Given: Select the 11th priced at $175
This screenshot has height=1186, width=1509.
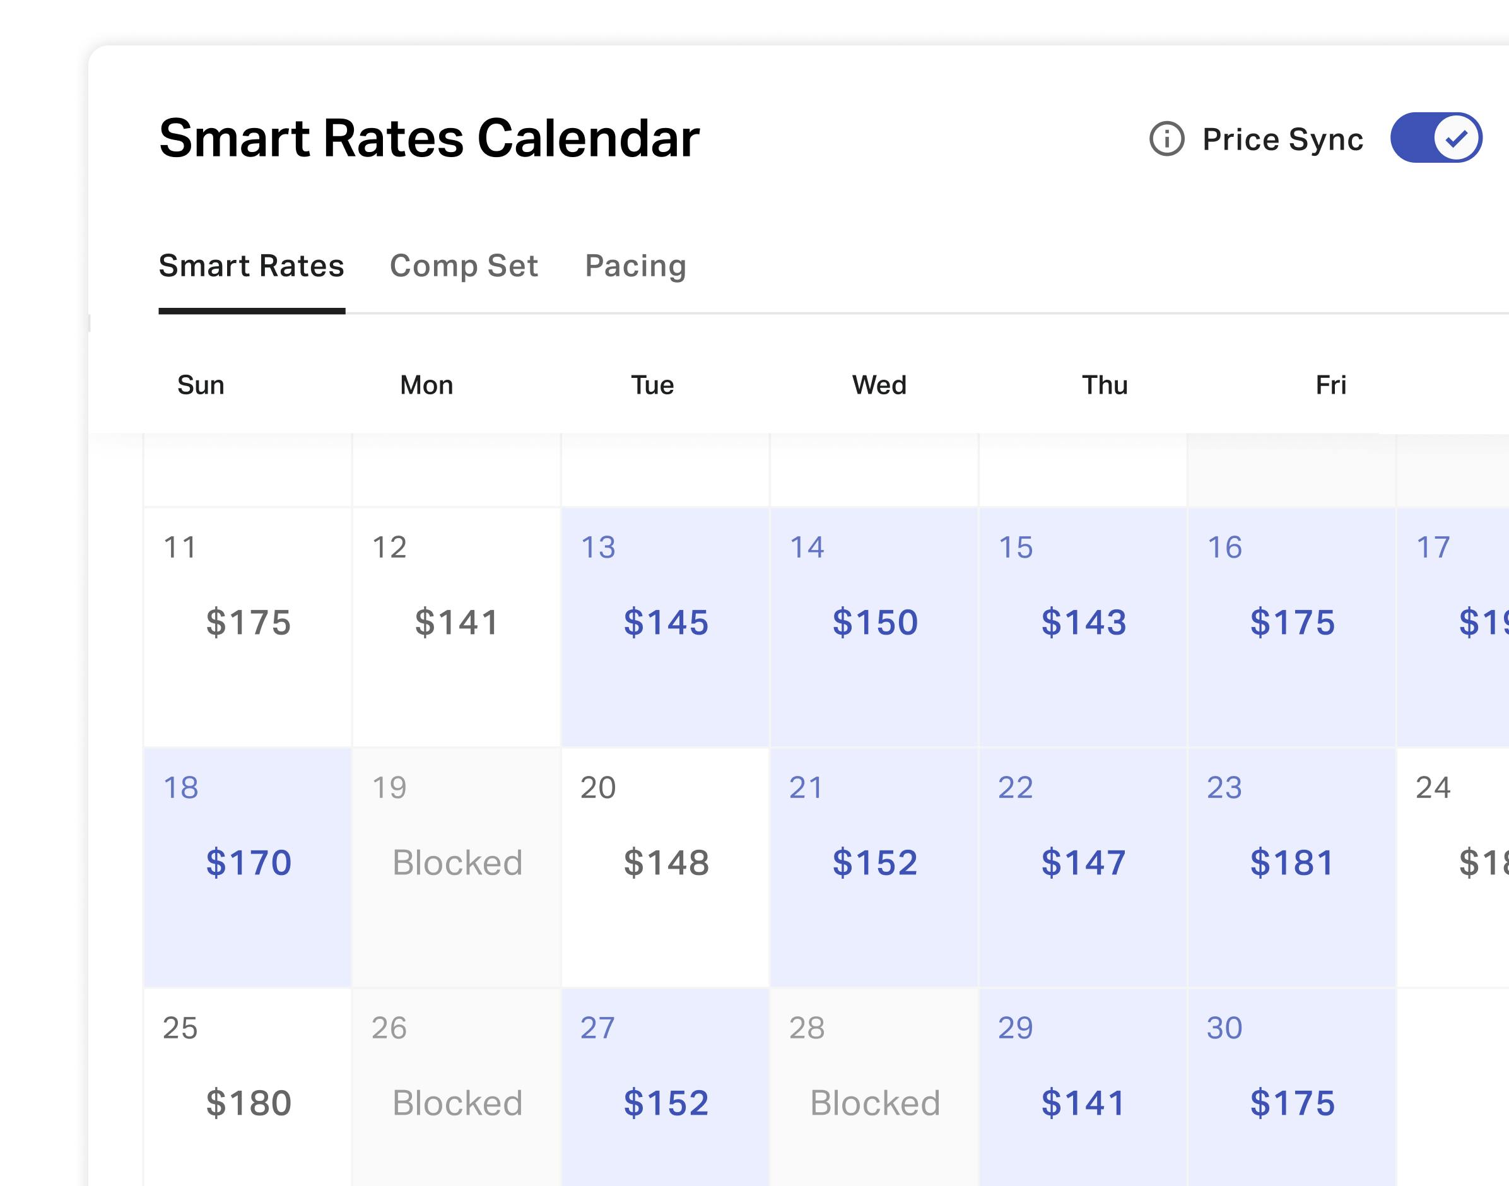Looking at the screenshot, I should coord(248,627).
